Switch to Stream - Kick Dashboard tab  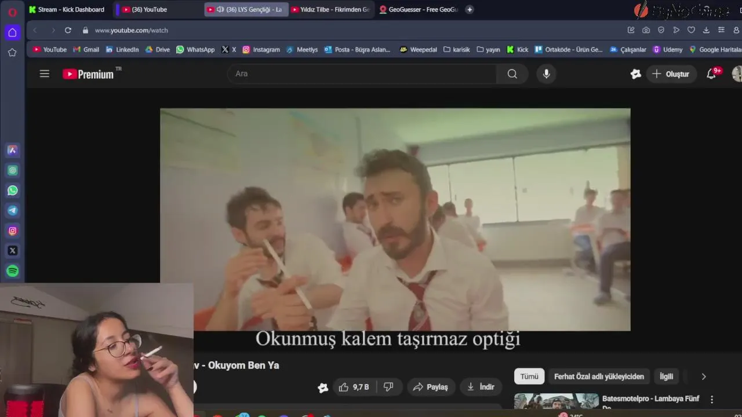pyautogui.click(x=67, y=9)
